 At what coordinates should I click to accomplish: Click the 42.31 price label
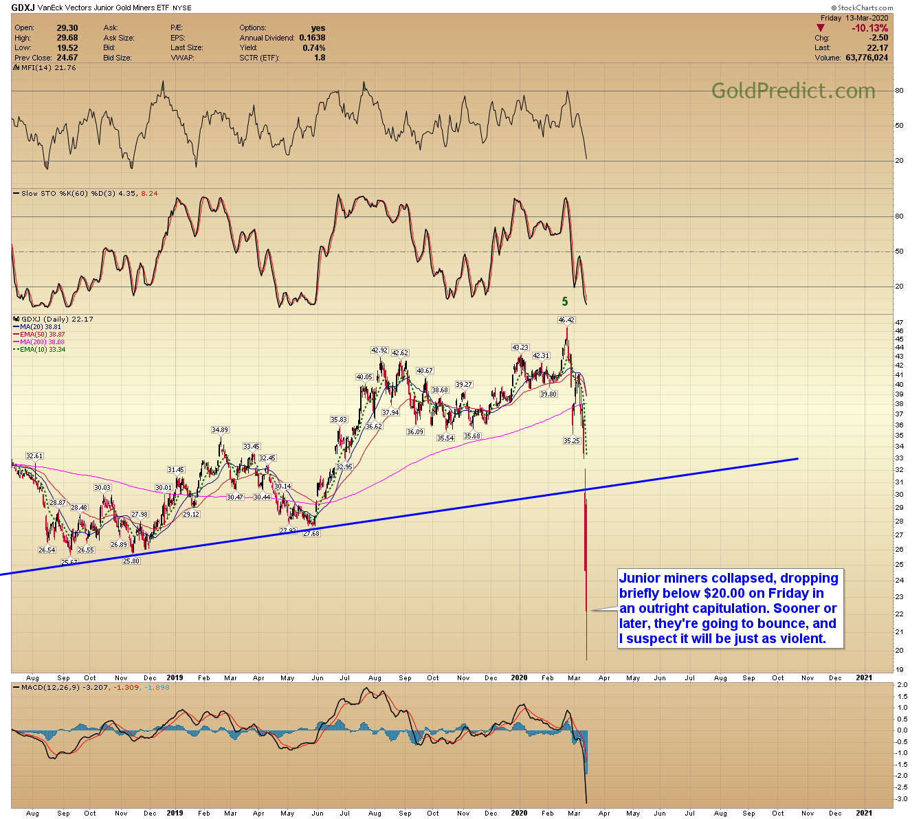click(542, 356)
